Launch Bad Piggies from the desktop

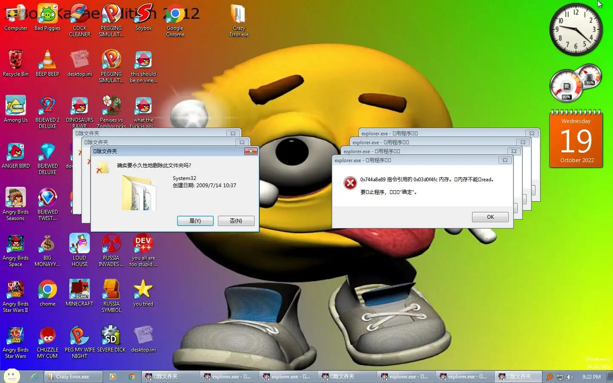click(x=47, y=18)
